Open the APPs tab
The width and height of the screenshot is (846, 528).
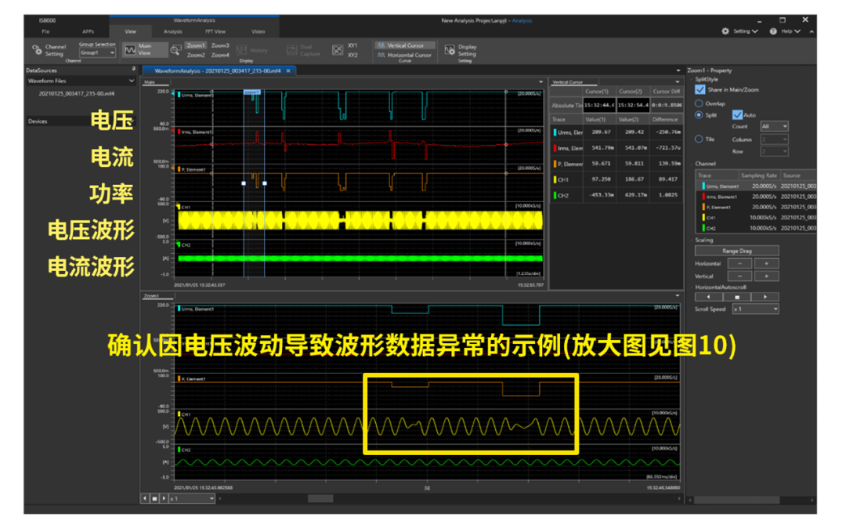point(88,31)
